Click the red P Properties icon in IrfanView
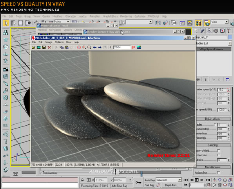234x189 pixels. point(134,48)
